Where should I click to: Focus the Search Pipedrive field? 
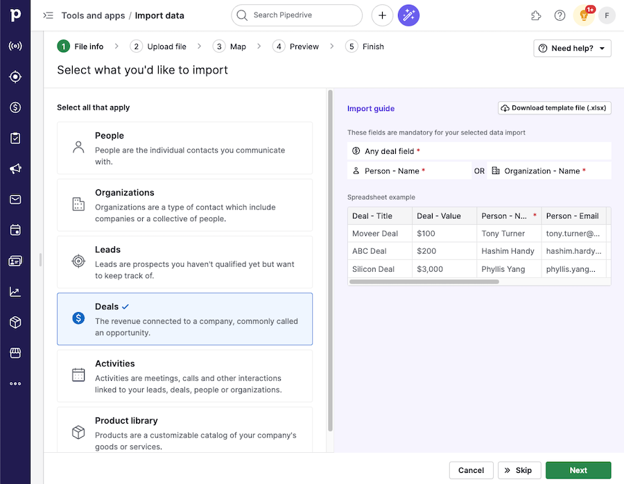click(x=297, y=15)
